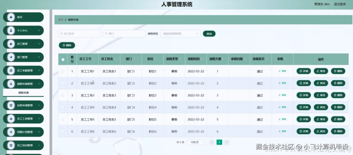Click the 员工工资管理 chart icon
This screenshot has height=155, width=353.
(11, 119)
